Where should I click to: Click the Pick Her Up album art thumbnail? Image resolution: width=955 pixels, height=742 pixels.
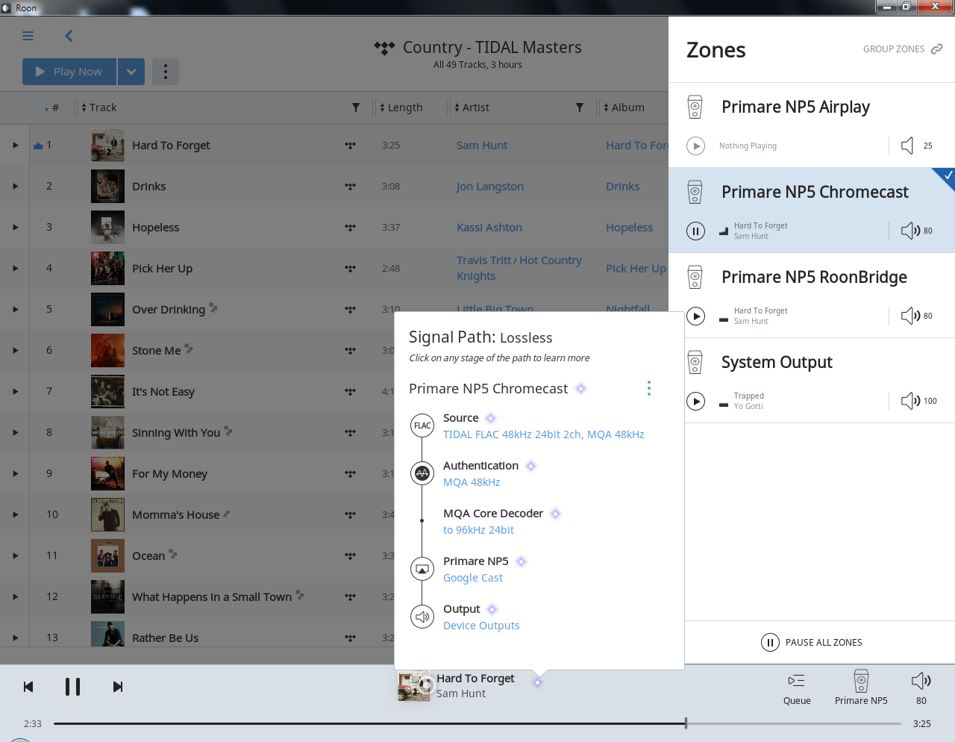coord(107,269)
